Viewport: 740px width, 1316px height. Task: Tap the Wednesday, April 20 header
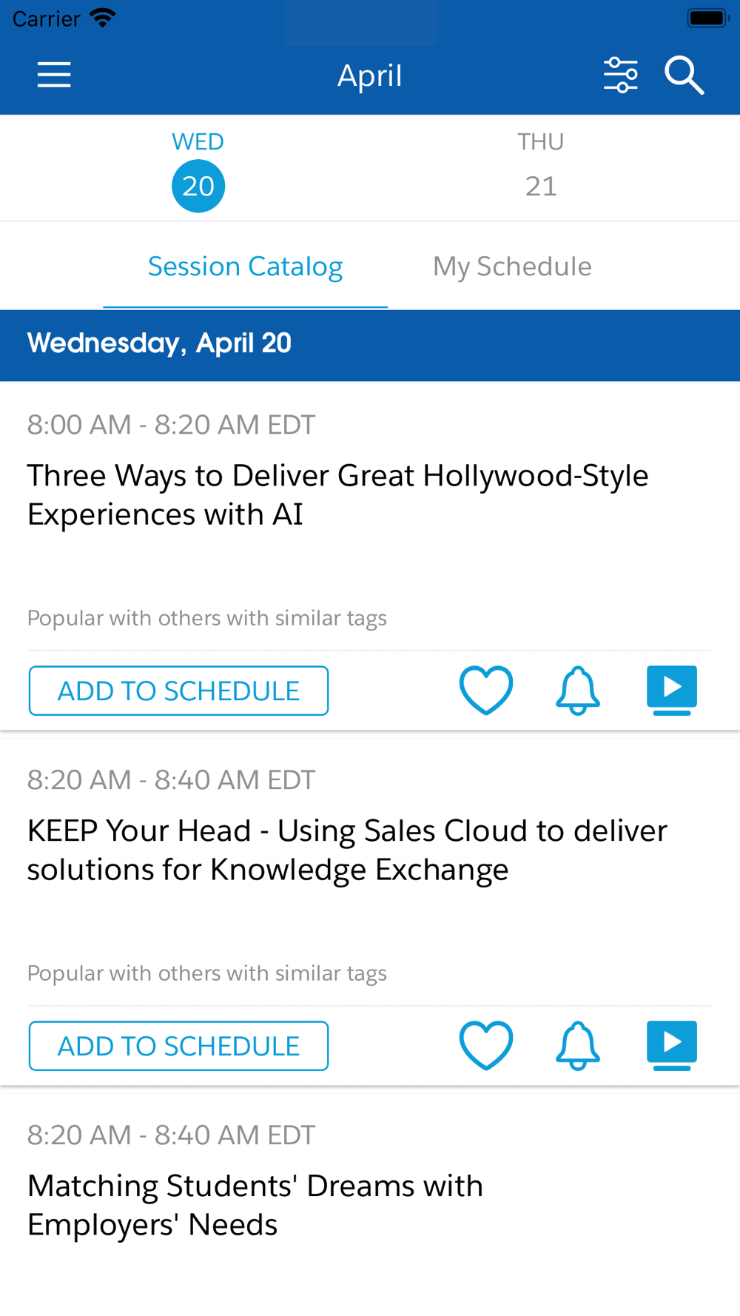tap(159, 343)
